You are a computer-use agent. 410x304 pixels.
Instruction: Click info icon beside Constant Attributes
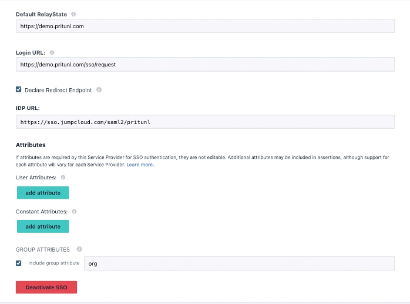pos(74,211)
